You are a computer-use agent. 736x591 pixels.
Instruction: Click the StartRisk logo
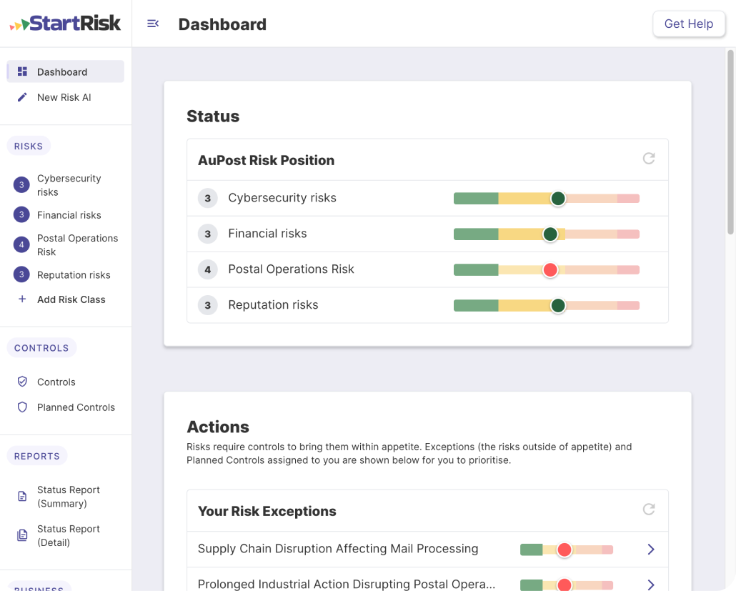click(65, 22)
